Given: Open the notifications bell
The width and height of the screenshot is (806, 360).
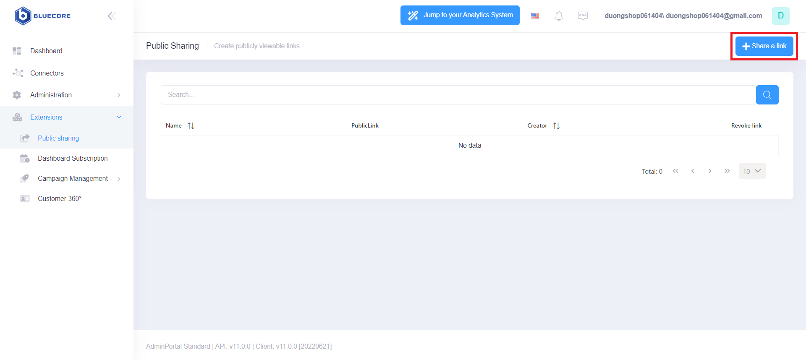Looking at the screenshot, I should point(558,16).
